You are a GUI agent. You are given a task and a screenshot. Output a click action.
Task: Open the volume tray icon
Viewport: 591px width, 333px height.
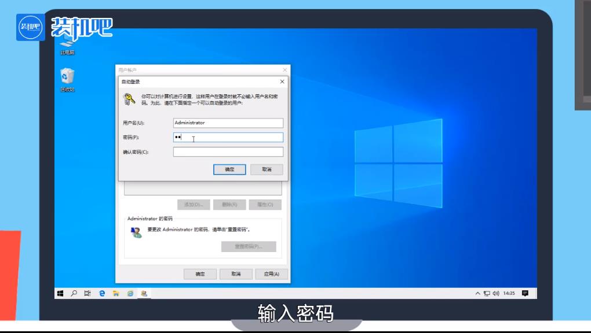[x=496, y=293]
